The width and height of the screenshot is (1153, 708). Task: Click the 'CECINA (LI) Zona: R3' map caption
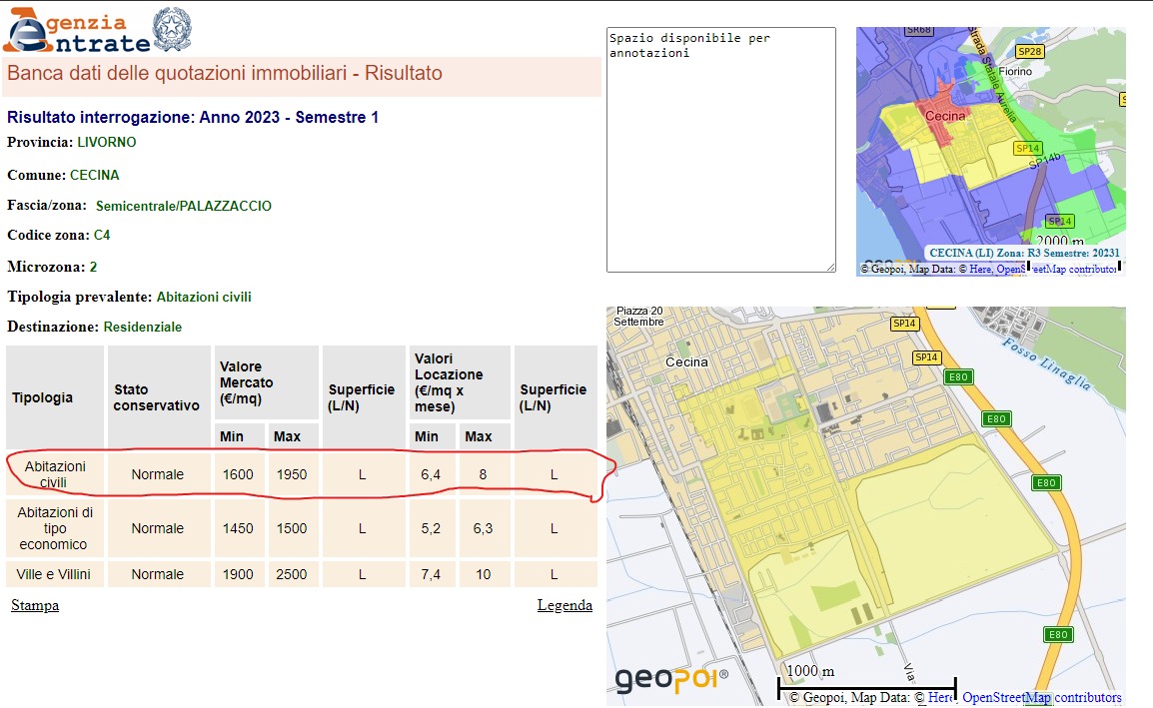click(1024, 253)
